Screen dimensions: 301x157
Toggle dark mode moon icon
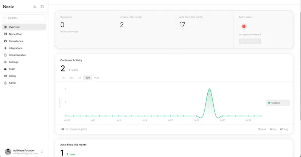35,7
